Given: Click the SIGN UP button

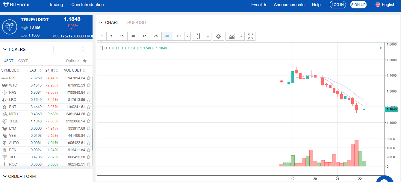Looking at the screenshot, I should [358, 4].
